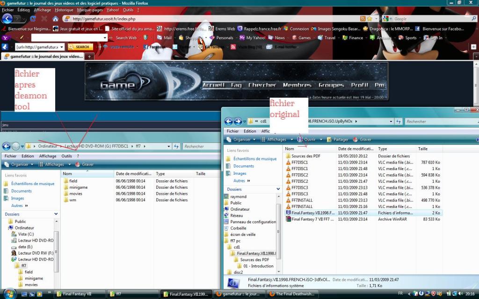Open Yahoo Games from the toolbar
Screen dimensions: 479x299
[x=301, y=38]
